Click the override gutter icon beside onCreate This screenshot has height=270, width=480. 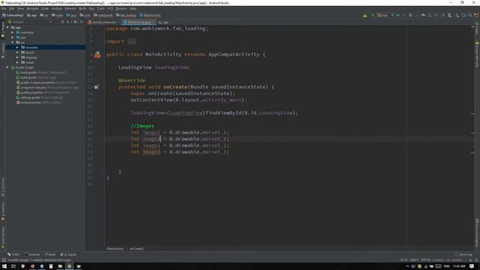tap(96, 87)
